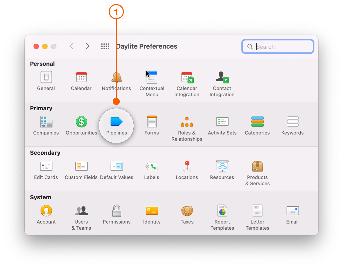Select the Contact Integration icon
Viewport: 343px width, 268px height.
point(222,77)
